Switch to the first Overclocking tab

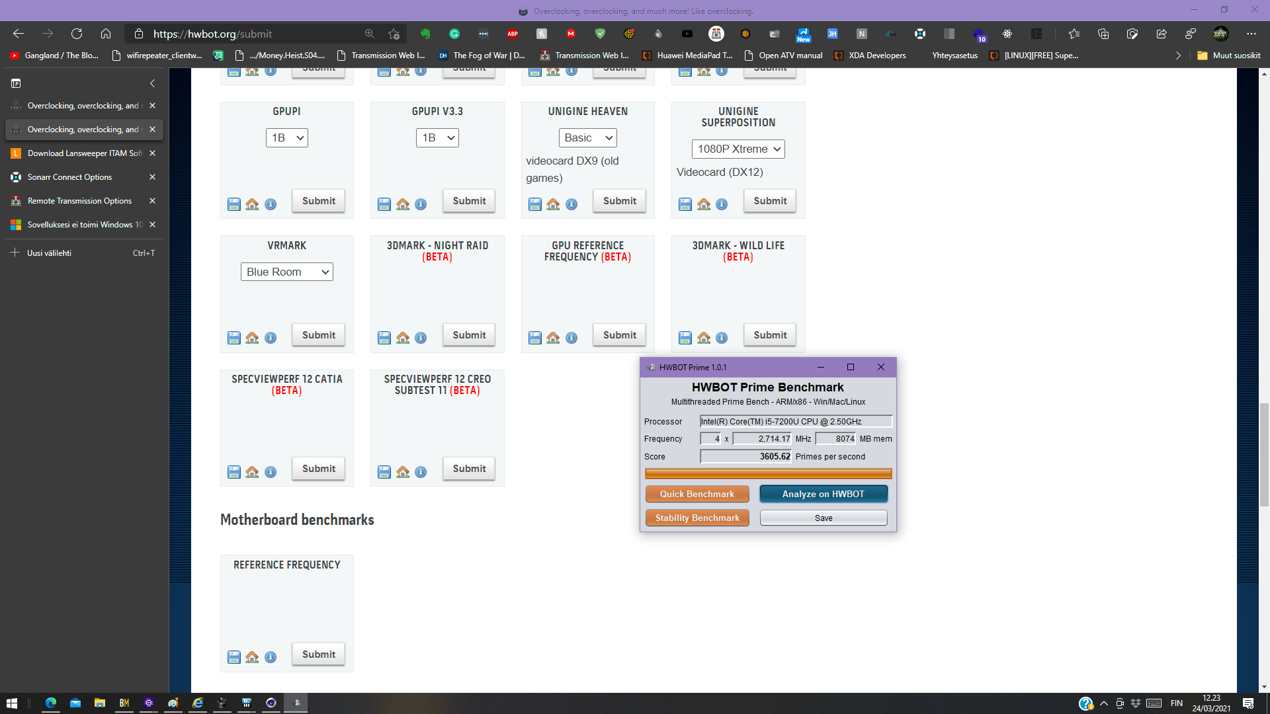coord(84,106)
